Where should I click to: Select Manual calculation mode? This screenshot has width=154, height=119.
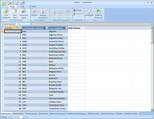click(78, 10)
